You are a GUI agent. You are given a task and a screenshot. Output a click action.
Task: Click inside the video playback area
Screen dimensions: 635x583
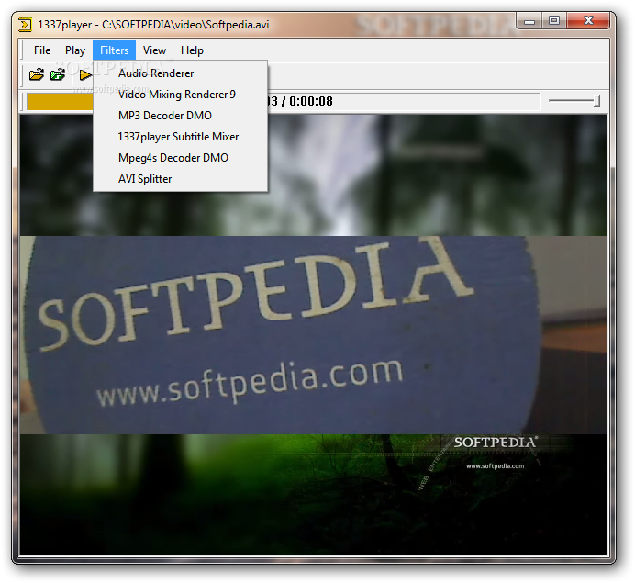pos(314,335)
